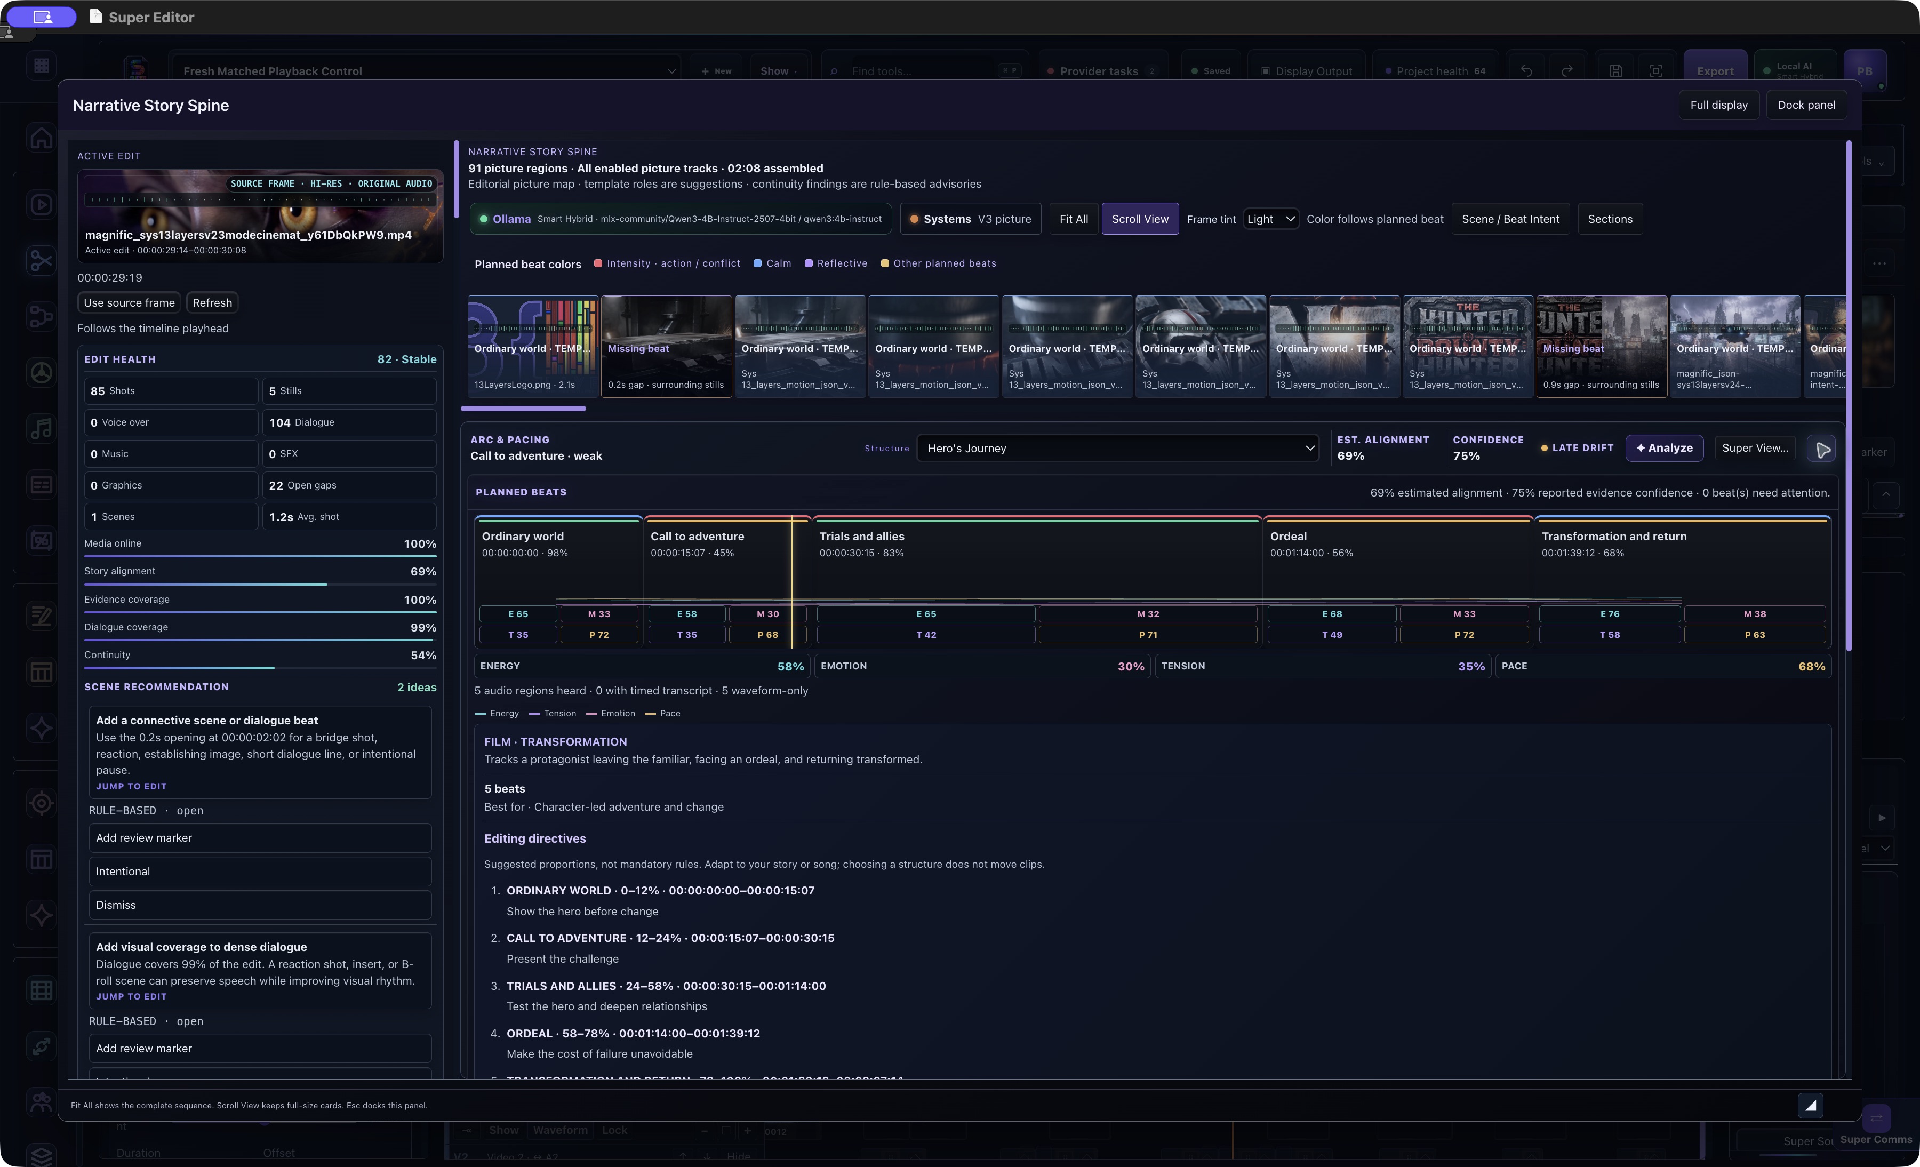Open the sync arrows icon in sidebar

coord(41,1046)
